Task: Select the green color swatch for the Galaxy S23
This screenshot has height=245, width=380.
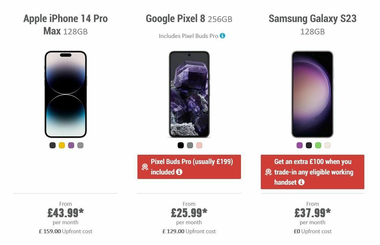Action: tap(318, 145)
